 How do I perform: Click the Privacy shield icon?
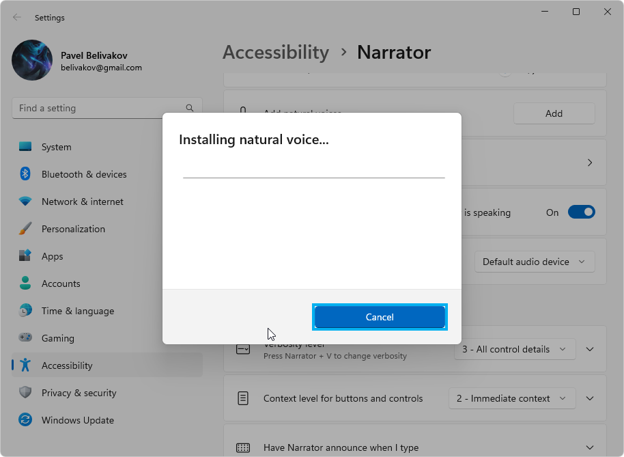[25, 393]
